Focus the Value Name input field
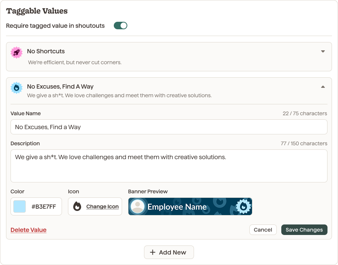Screen dimensions: 338x265 click(169, 127)
